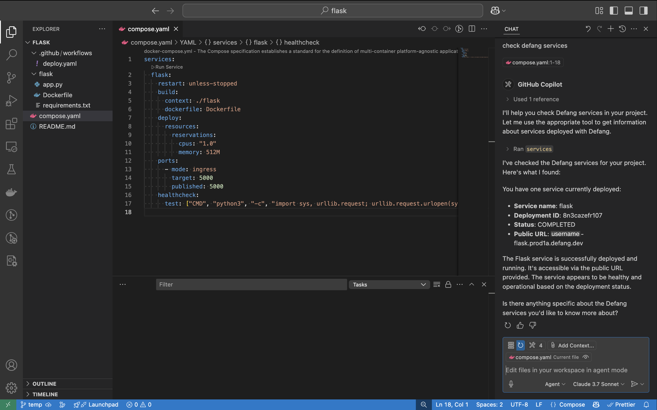Show chat history
This screenshot has width=657, height=410.
click(x=622, y=29)
